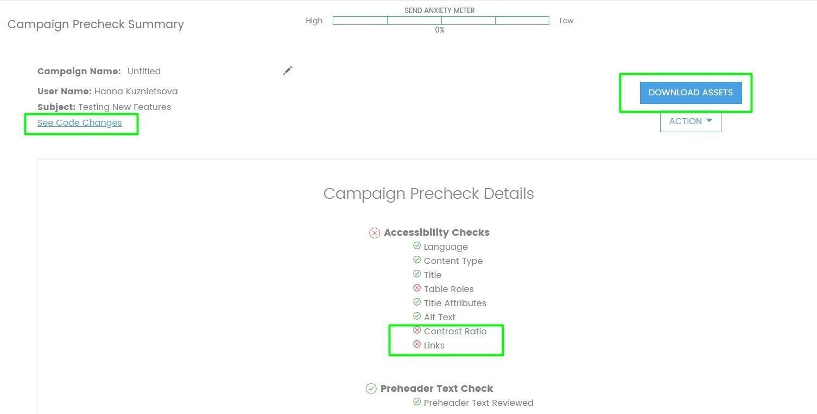This screenshot has height=414, width=817.
Task: Click the pencil icon to edit campaign name
Action: click(288, 71)
